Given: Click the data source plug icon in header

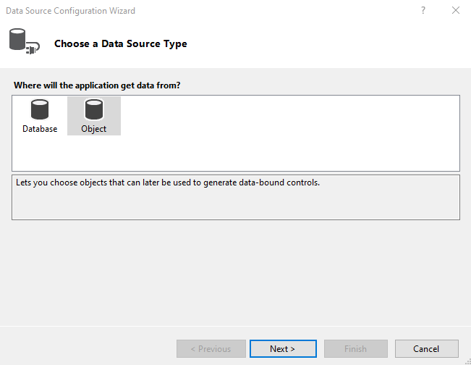Looking at the screenshot, I should pos(25,41).
